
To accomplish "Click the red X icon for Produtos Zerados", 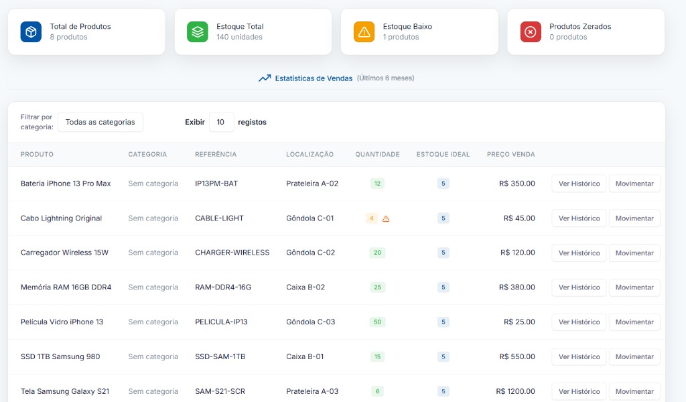I will [531, 31].
